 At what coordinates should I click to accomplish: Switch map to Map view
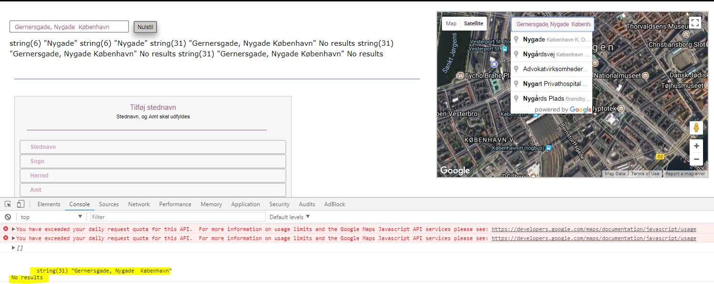(x=451, y=23)
